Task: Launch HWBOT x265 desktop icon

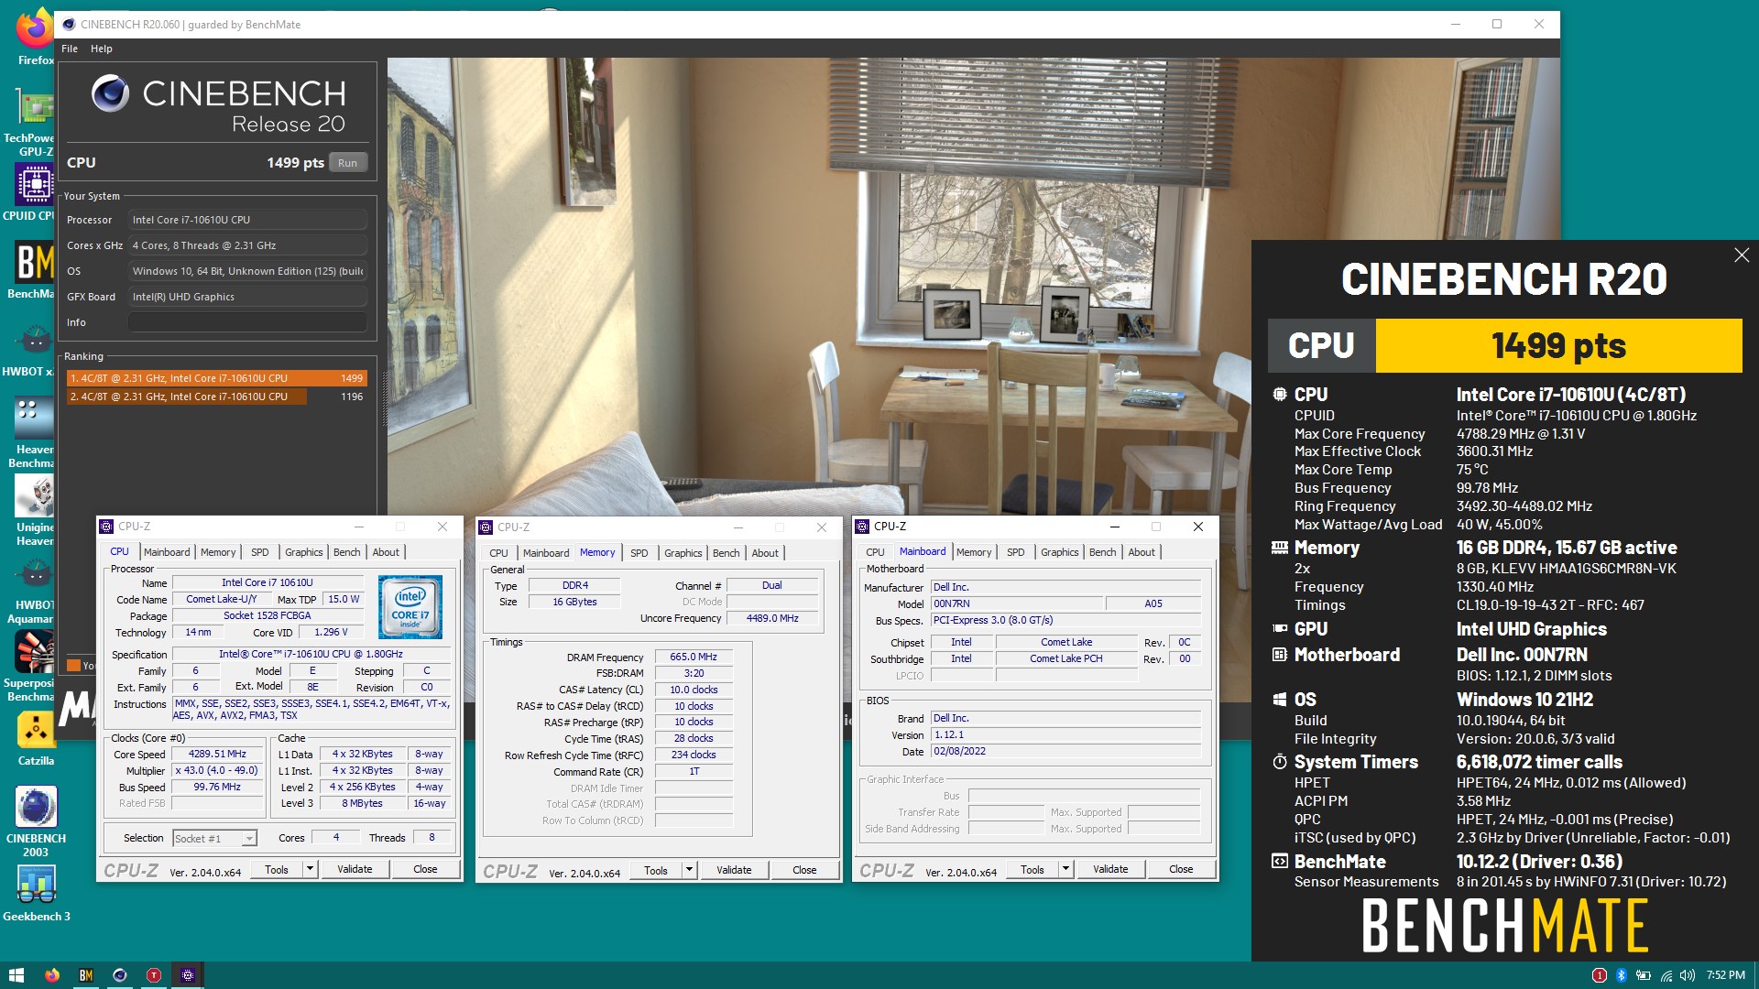Action: pos(35,350)
